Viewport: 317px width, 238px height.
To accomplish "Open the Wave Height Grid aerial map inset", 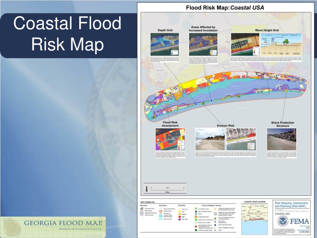I will coord(245,45).
